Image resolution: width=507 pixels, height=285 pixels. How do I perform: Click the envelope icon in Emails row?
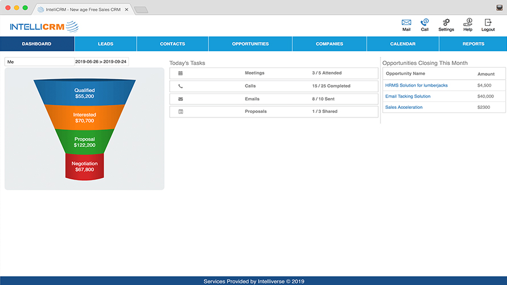pyautogui.click(x=181, y=99)
